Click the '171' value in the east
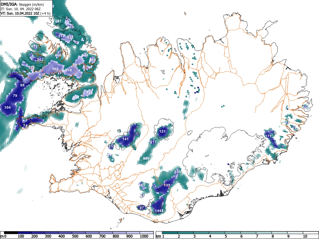319x239 pixels. point(268,136)
